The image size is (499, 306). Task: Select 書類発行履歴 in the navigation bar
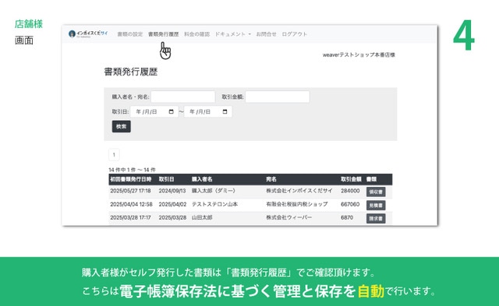[163, 34]
